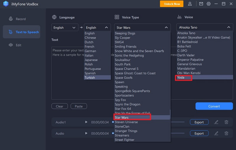This screenshot has width=236, height=150.
Task: Select Turkish from language list
Action: click(x=97, y=78)
